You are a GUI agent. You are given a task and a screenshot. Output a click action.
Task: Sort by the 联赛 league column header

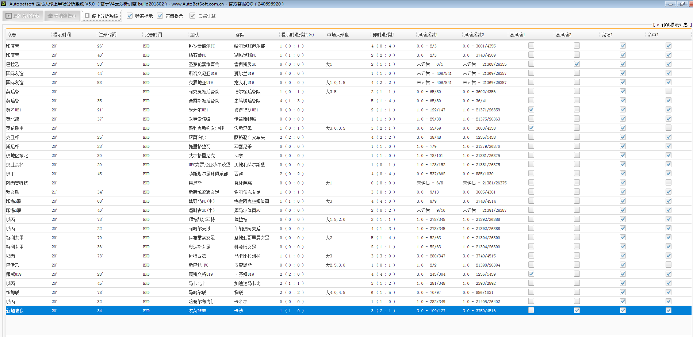[12, 35]
